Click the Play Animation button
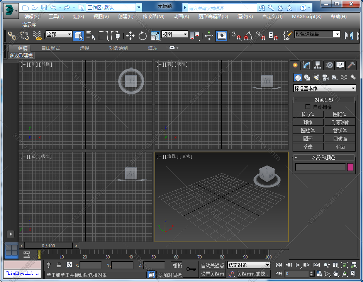363x282 pixels. tap(298, 265)
